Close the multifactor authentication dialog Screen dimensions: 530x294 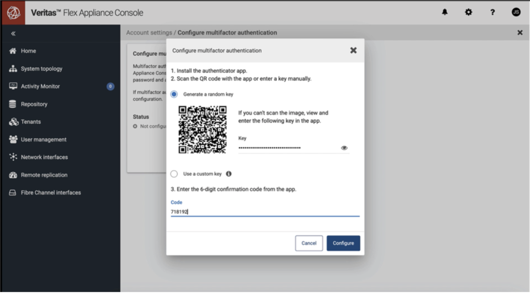[x=353, y=50]
